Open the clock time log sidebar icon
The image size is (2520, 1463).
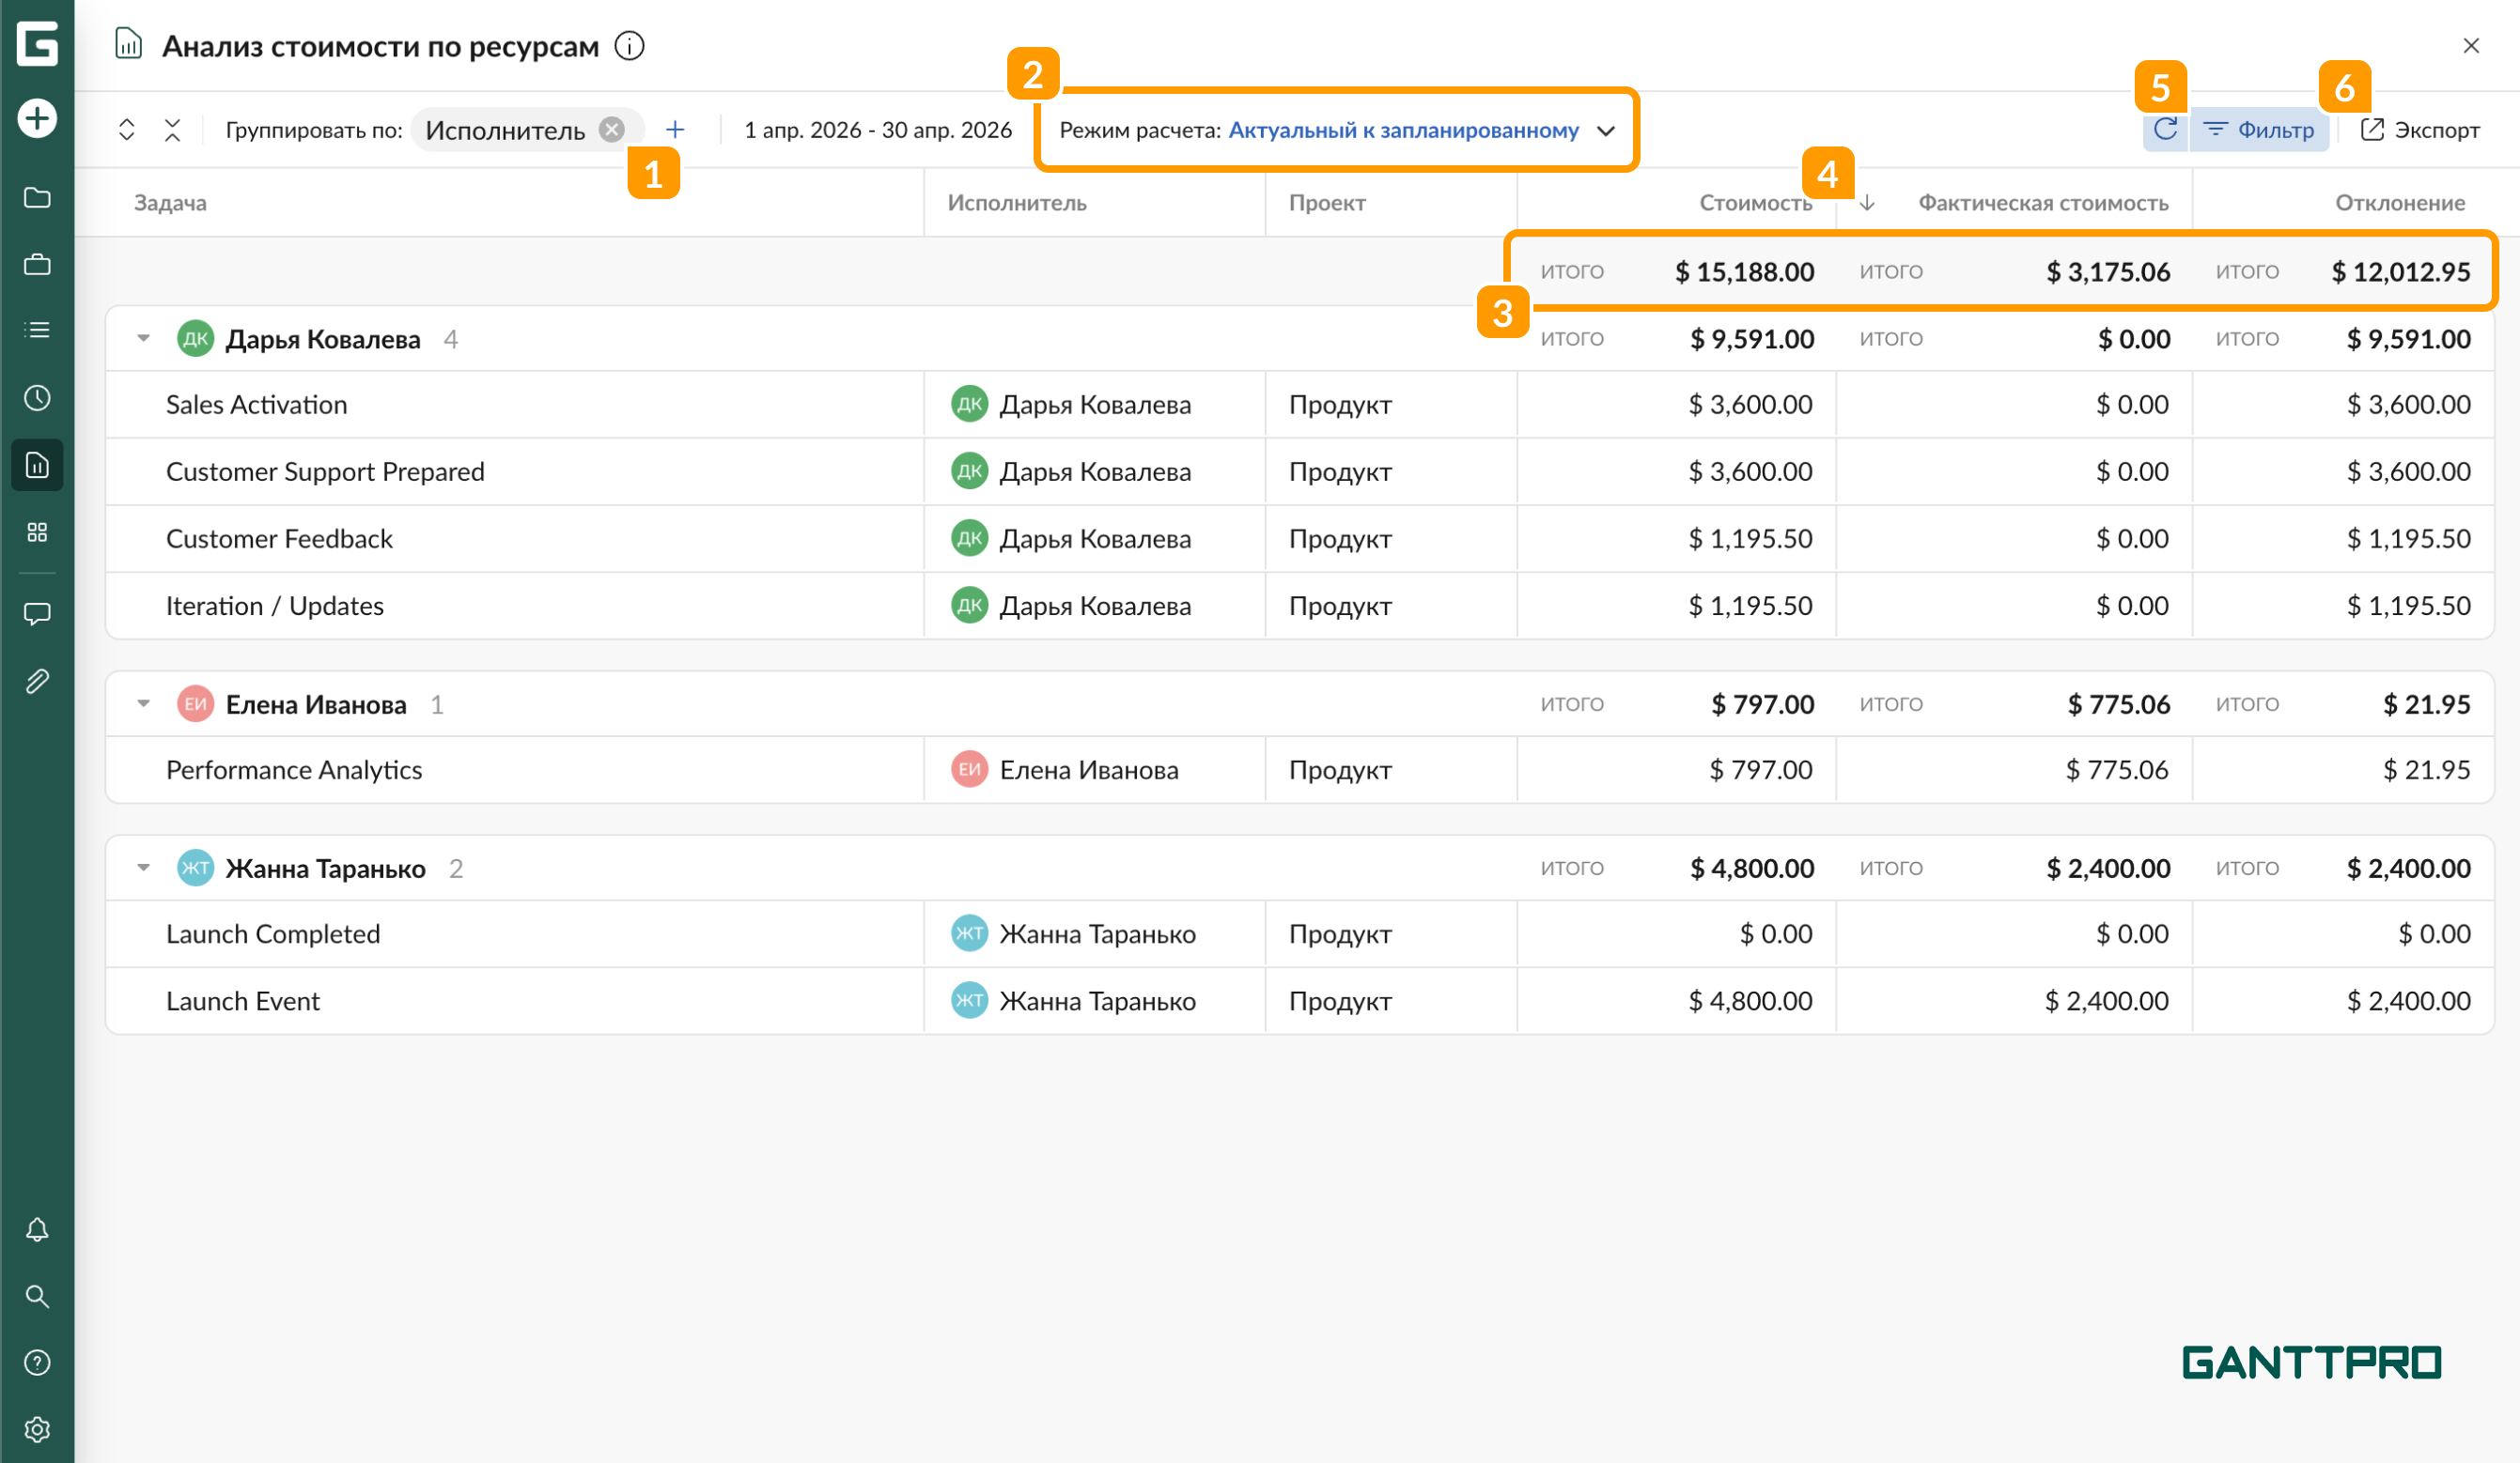point(37,398)
